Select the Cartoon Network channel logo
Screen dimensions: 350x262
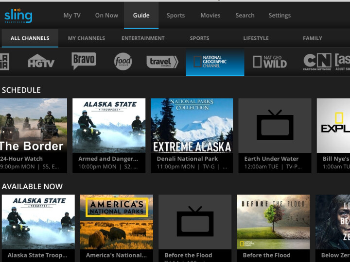point(317,62)
